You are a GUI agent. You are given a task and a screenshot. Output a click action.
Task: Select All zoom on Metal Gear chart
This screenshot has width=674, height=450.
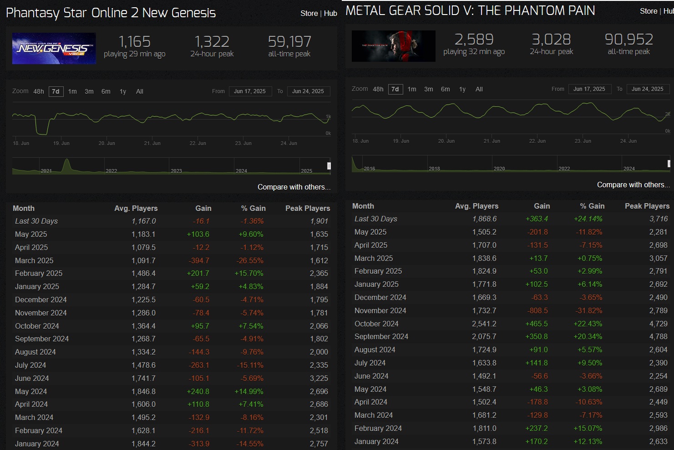pos(479,89)
